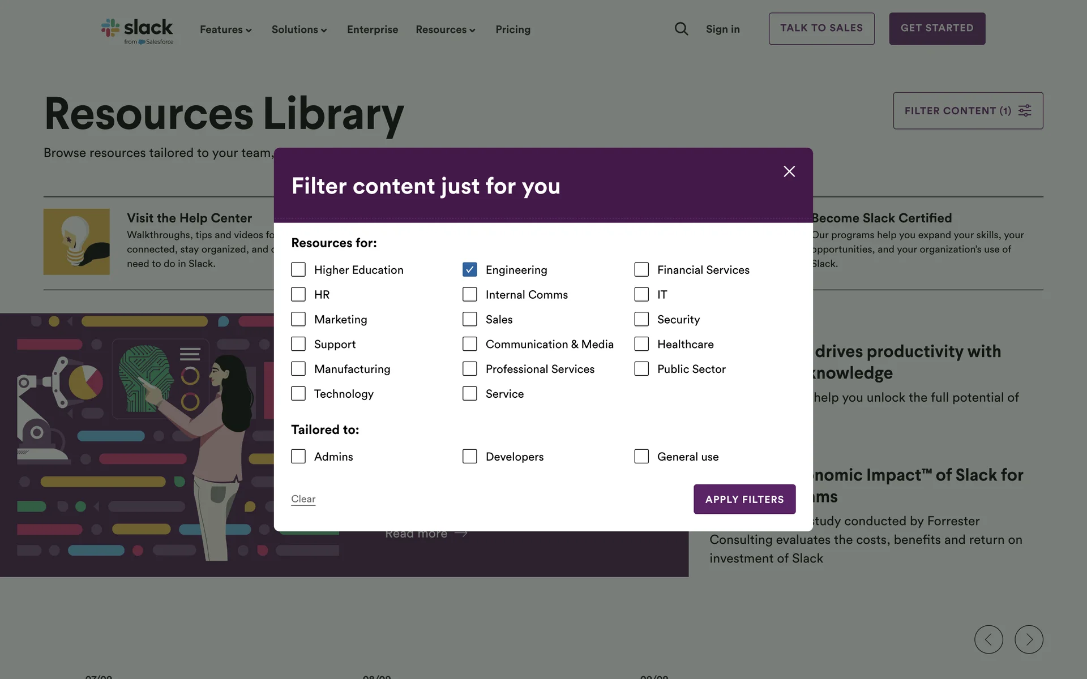Screen dimensions: 1087x679
Task: Open the Resources dropdown menu
Action: [446, 29]
